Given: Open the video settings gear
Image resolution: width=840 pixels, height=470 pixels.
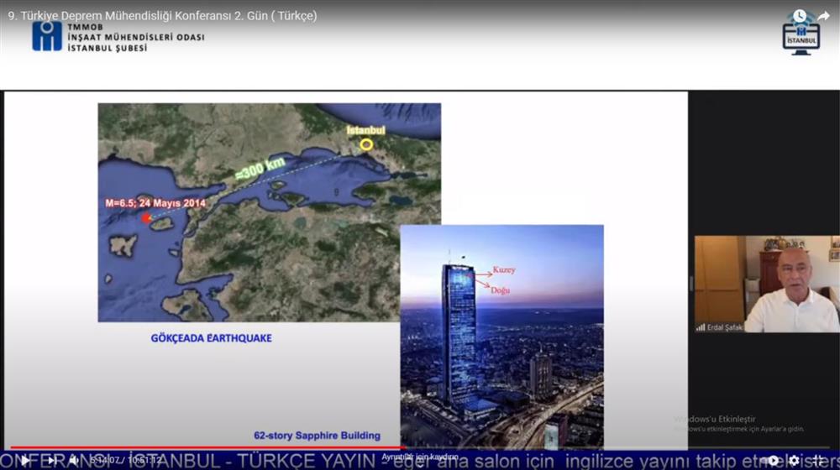Looking at the screenshot, I should [795, 461].
